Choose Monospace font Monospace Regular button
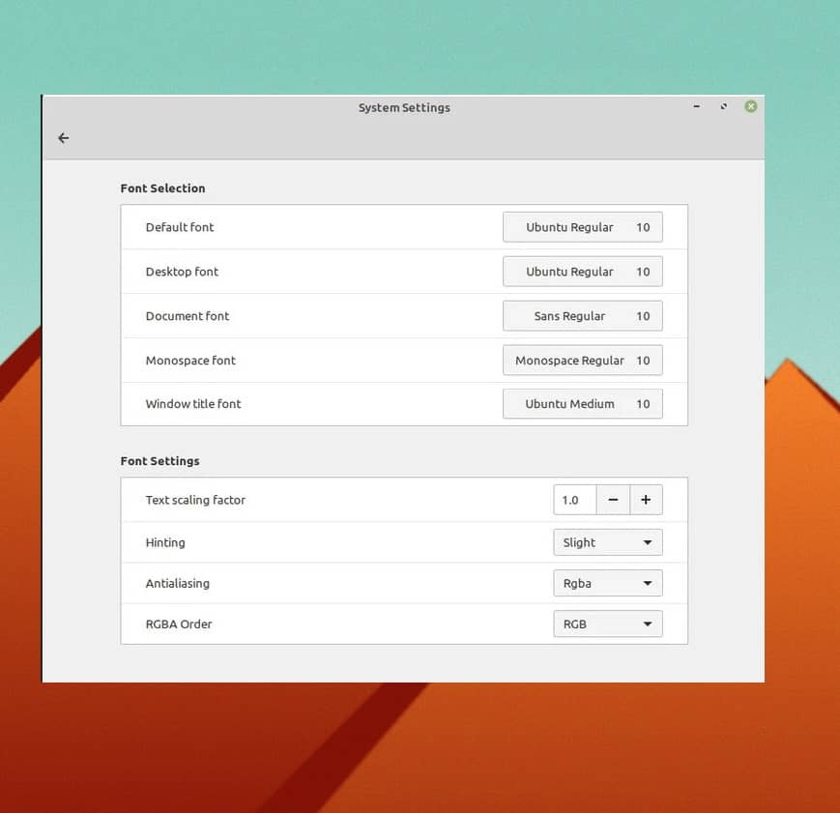This screenshot has height=813, width=840. click(582, 361)
